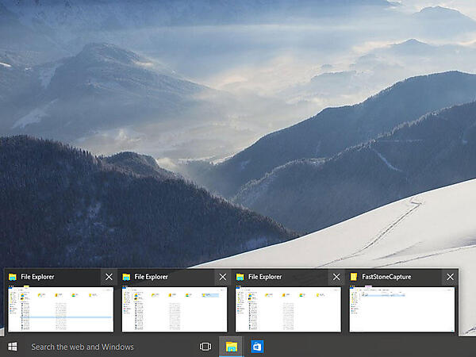Click the Task View taskbar icon
This screenshot has height=357, width=476.
[x=205, y=347]
